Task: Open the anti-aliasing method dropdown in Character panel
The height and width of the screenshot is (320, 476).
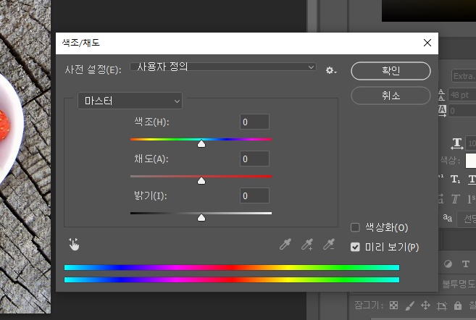Action: tap(467, 219)
